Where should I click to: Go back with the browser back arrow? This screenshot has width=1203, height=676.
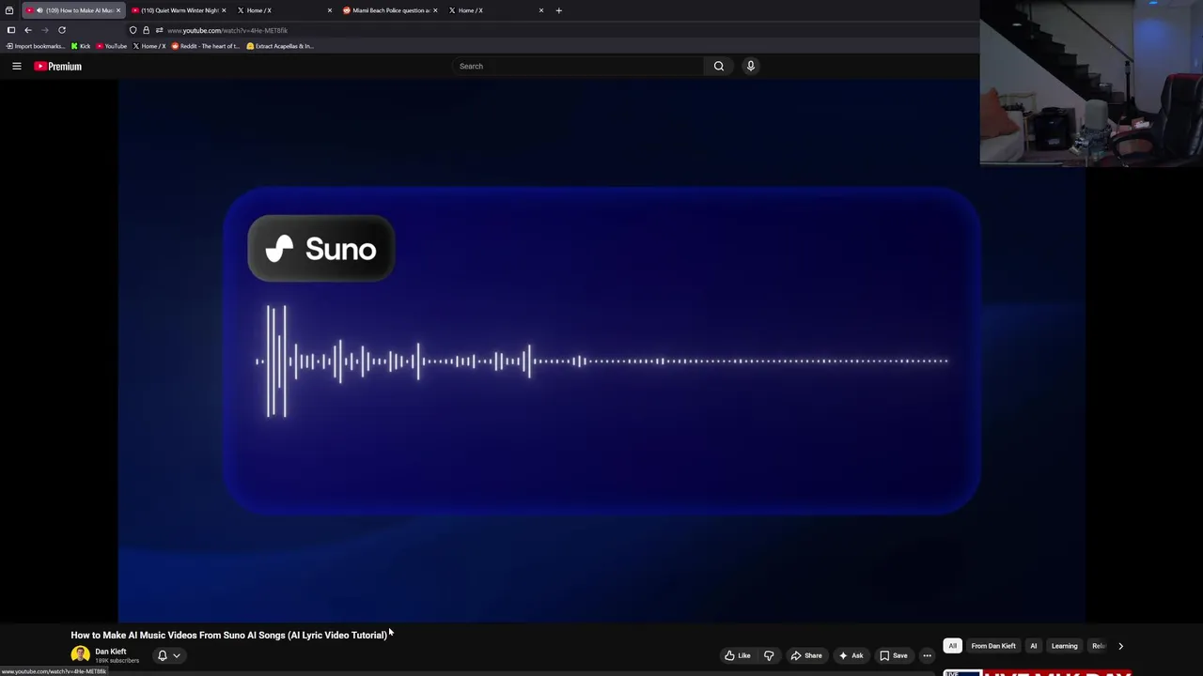(x=28, y=30)
